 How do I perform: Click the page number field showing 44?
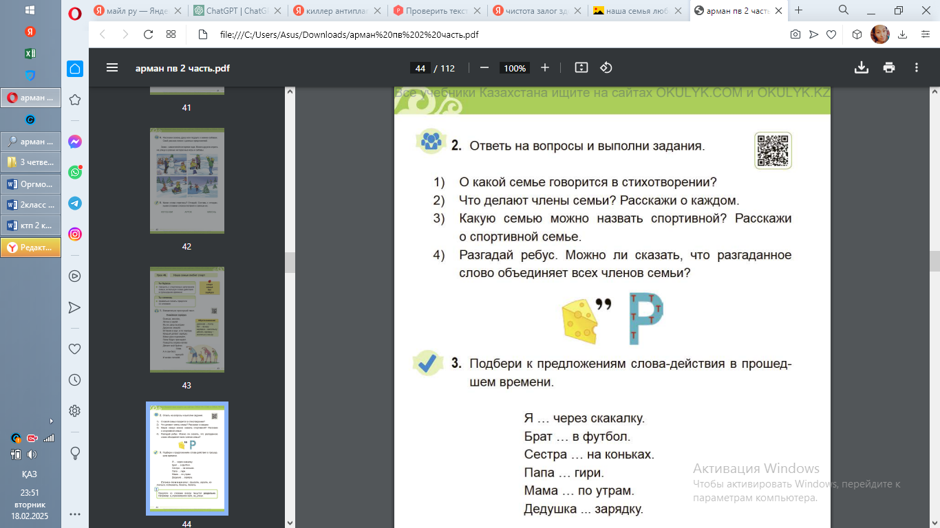pyautogui.click(x=420, y=68)
